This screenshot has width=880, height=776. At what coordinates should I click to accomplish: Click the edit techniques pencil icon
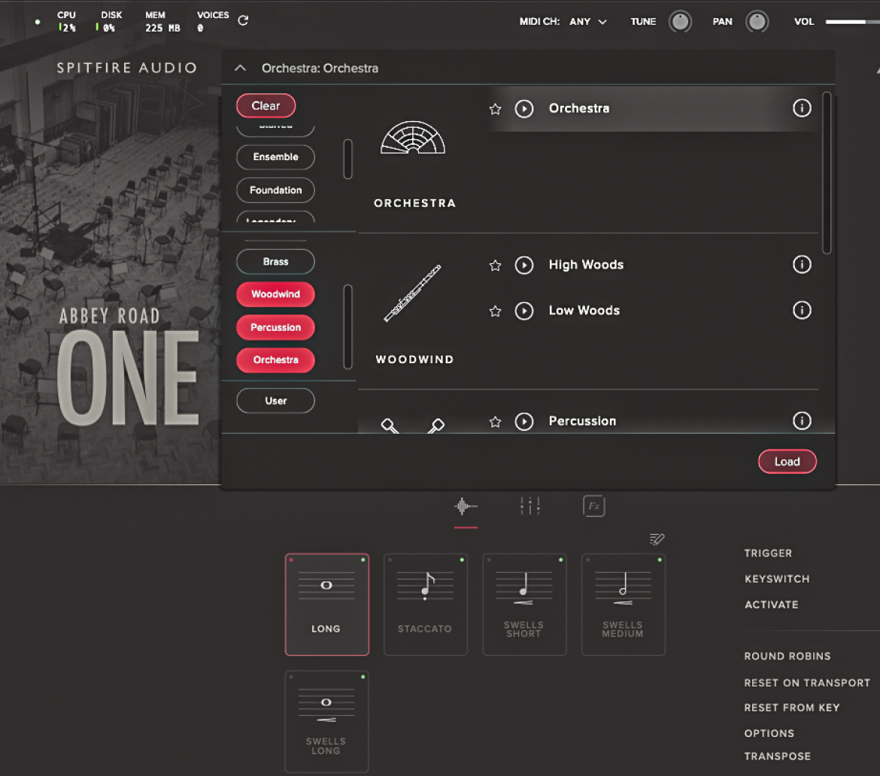tap(657, 539)
